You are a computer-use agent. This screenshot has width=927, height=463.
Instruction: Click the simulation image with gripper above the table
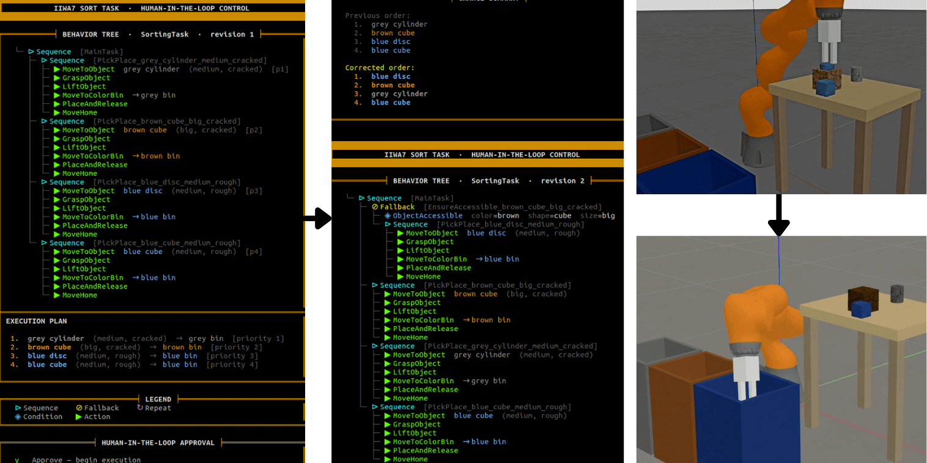[781, 97]
